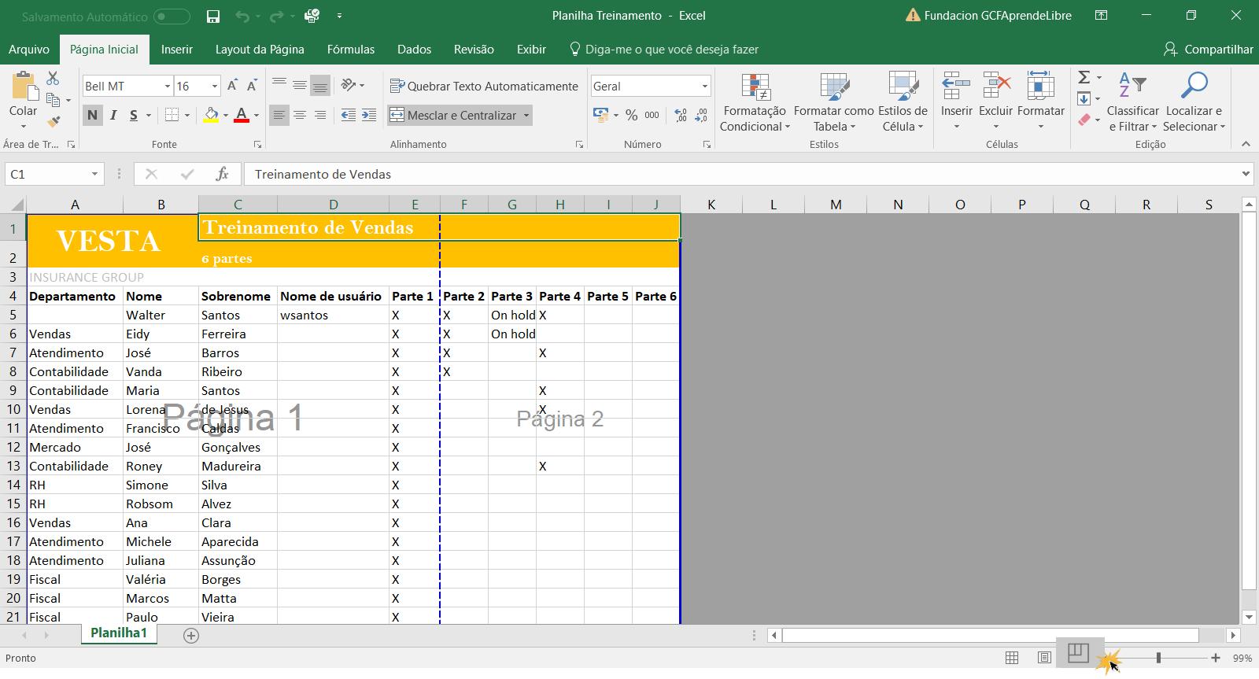1259x679 pixels.
Task: Toggle bold N formatting
Action: (92, 116)
